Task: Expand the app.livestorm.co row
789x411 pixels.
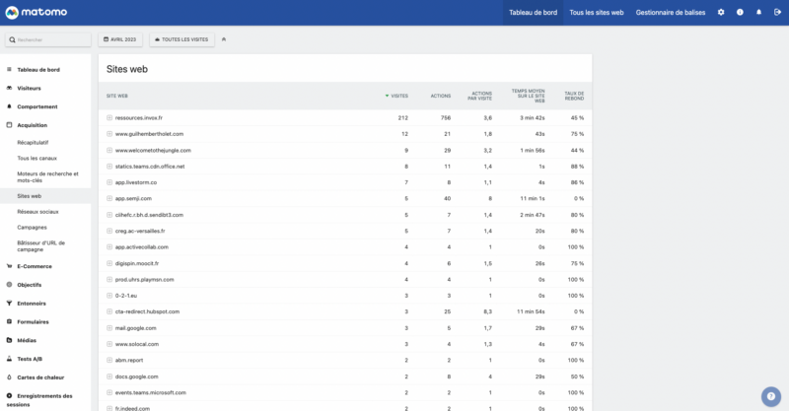Action: pos(109,182)
